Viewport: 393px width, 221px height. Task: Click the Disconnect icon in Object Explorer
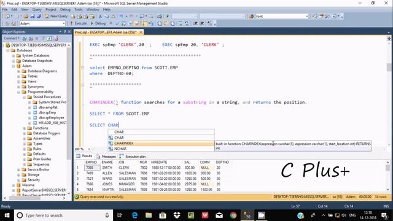31,38
